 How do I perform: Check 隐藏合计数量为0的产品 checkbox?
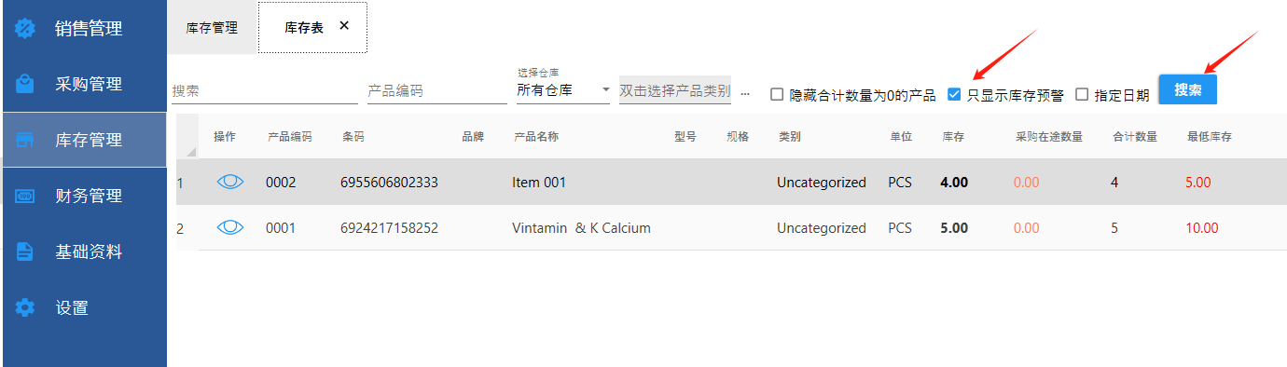tap(776, 94)
